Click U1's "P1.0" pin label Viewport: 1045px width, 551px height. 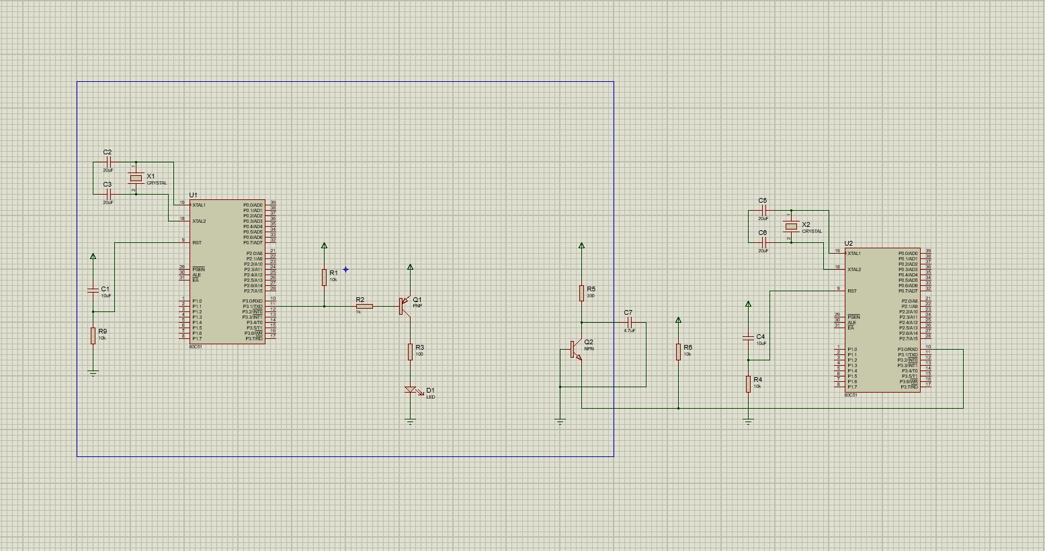pos(197,301)
